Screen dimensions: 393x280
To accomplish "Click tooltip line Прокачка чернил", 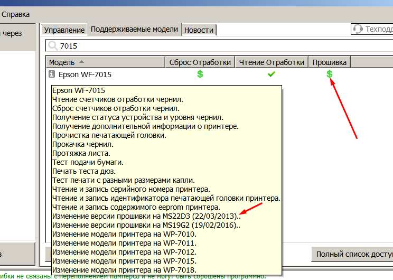I will [x=83, y=144].
